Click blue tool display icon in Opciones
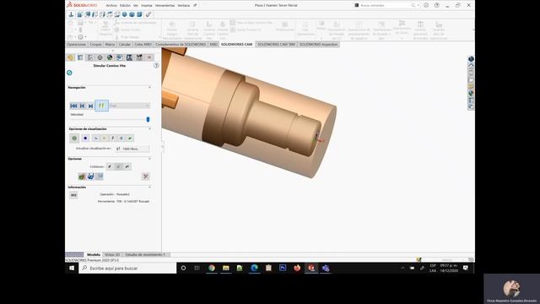This screenshot has height=304, width=540. pyautogui.click(x=90, y=176)
